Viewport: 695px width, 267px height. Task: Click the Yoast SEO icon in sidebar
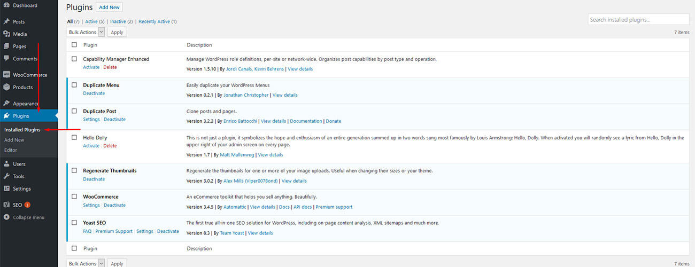point(6,205)
